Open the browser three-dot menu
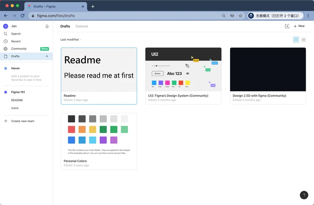Image resolution: width=314 pixels, height=205 pixels. click(x=308, y=16)
